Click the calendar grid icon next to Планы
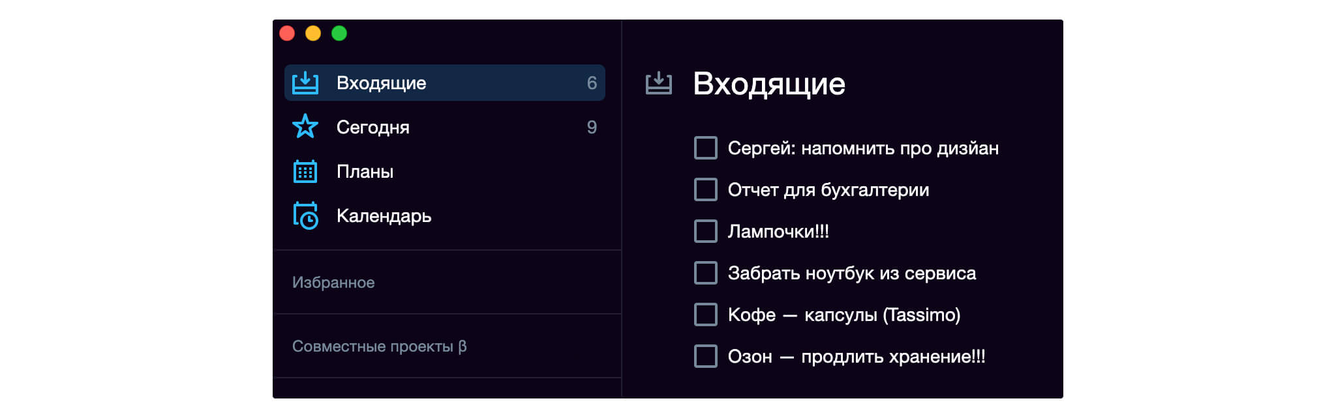Screen dimensions: 1336x418 305,171
